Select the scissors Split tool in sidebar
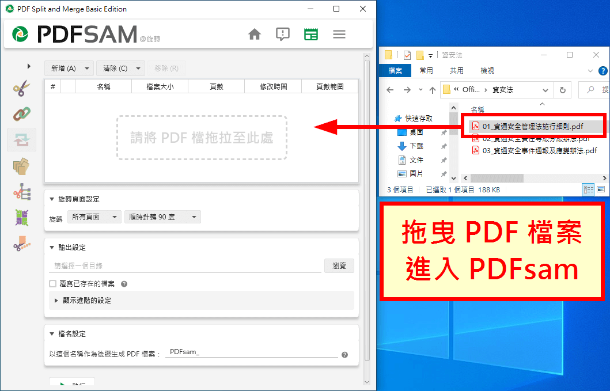 pyautogui.click(x=21, y=88)
